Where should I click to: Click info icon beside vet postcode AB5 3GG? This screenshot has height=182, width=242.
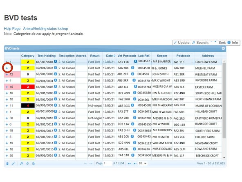[x=132, y=105]
